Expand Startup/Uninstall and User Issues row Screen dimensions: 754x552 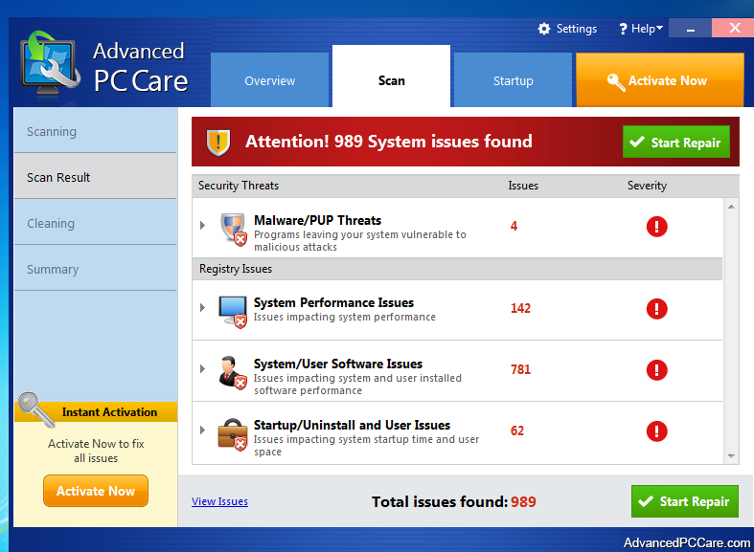click(x=202, y=431)
